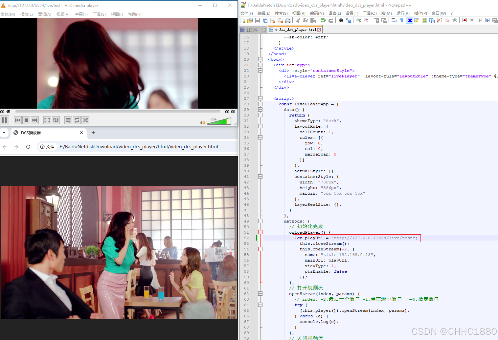Click the copy icon in Notepad++ toolbar

(x=306, y=20)
